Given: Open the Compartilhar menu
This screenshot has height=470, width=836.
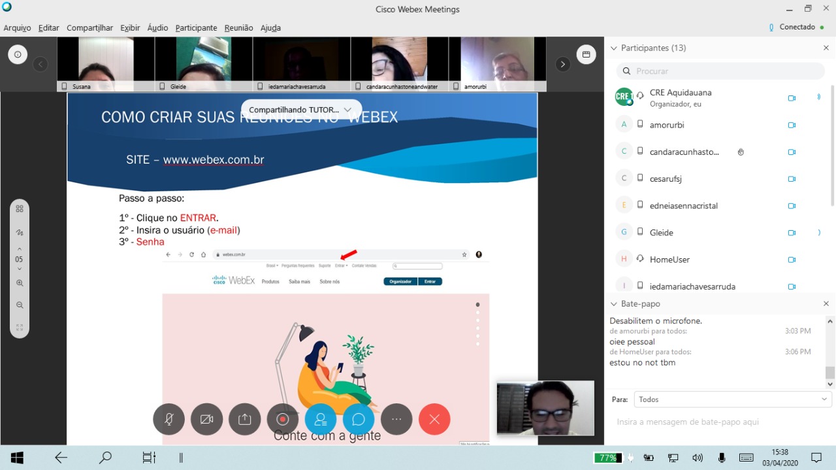Looking at the screenshot, I should [89, 28].
